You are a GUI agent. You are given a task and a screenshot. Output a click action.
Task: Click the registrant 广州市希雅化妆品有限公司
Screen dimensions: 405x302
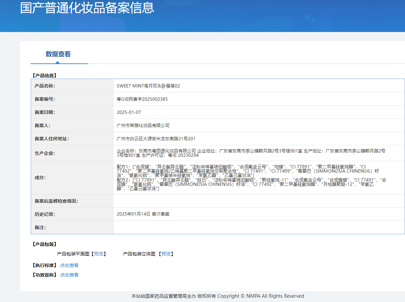pos(143,125)
